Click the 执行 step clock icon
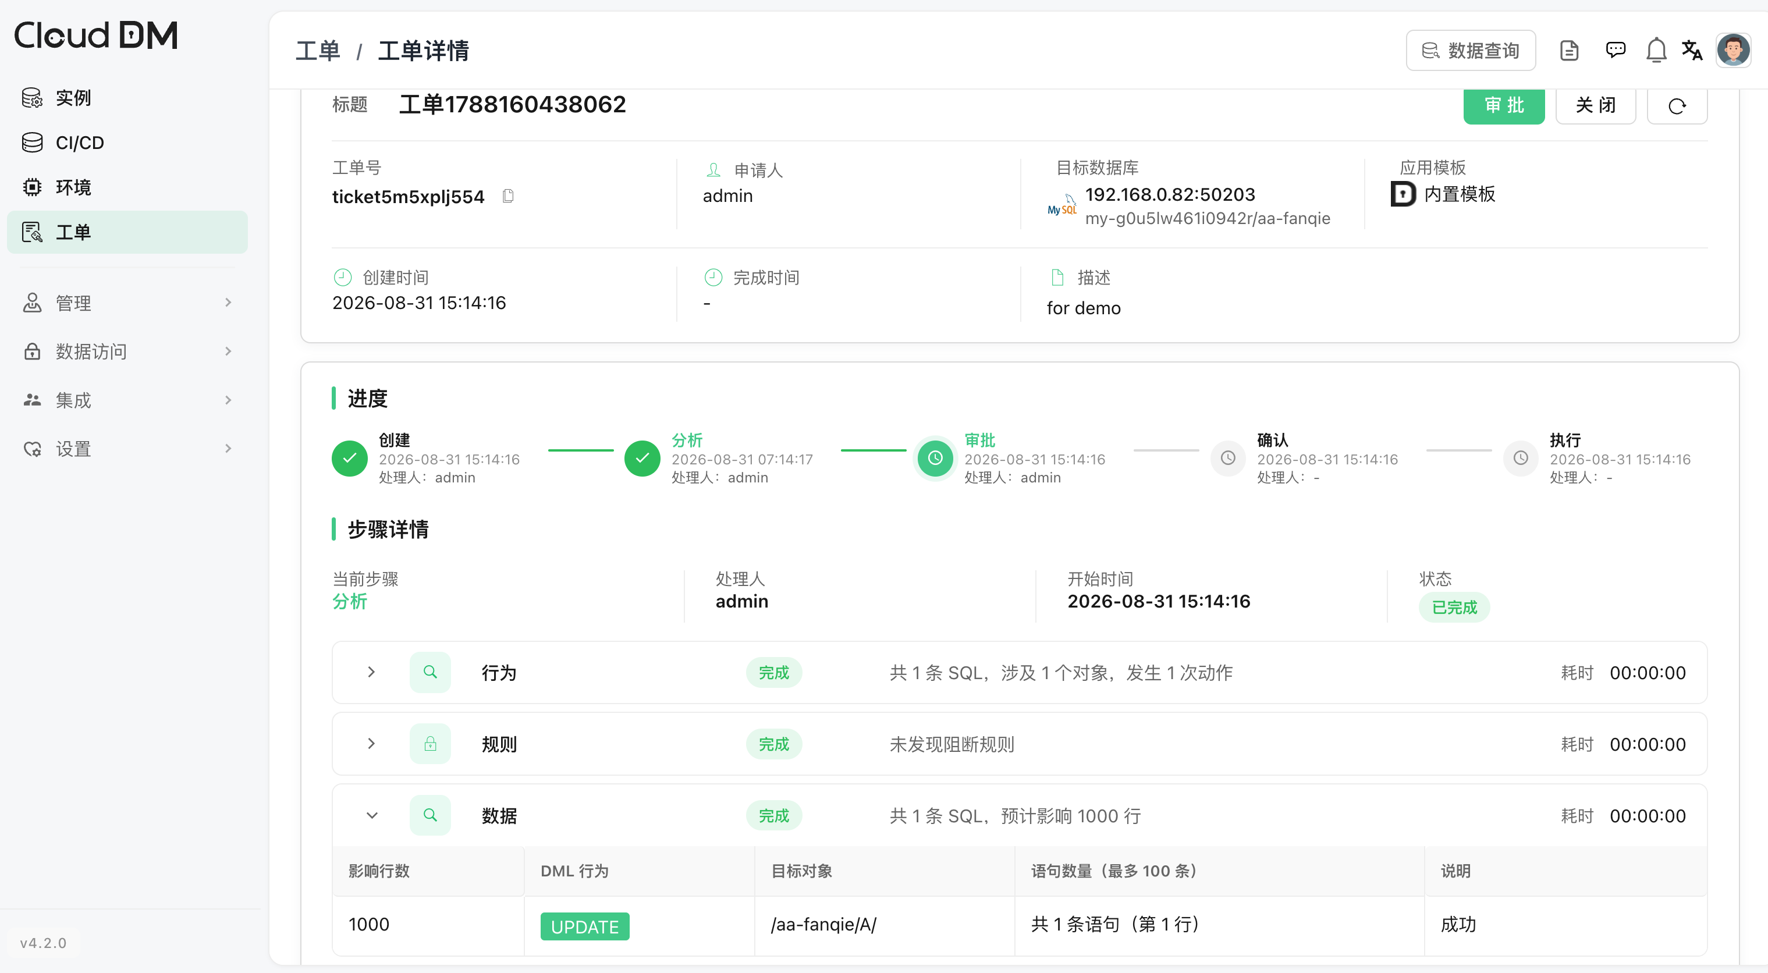 pos(1521,459)
